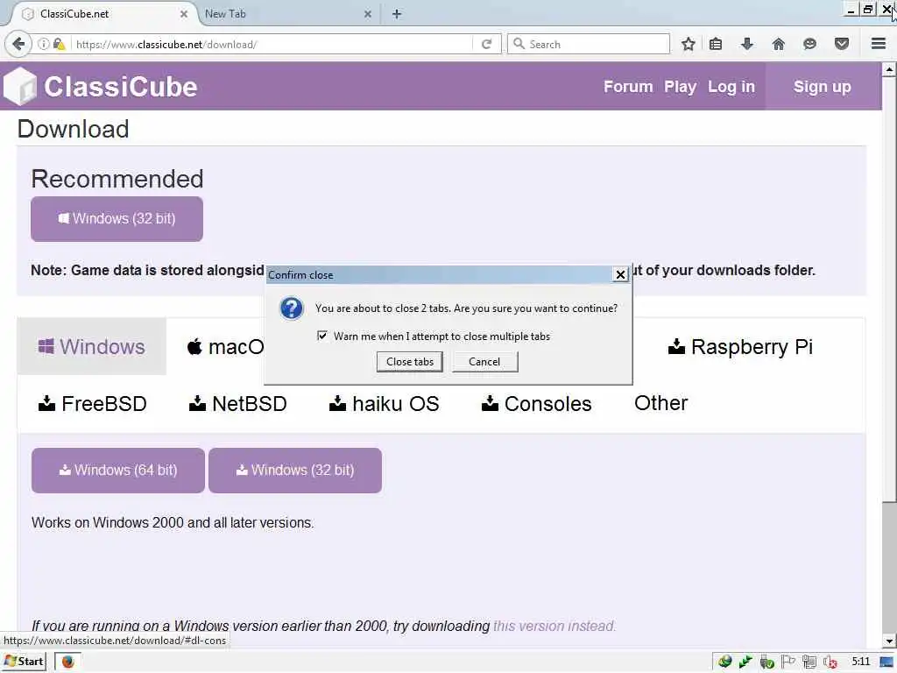This screenshot has width=897, height=673.
Task: Click the volume tray icon
Action: (x=830, y=662)
